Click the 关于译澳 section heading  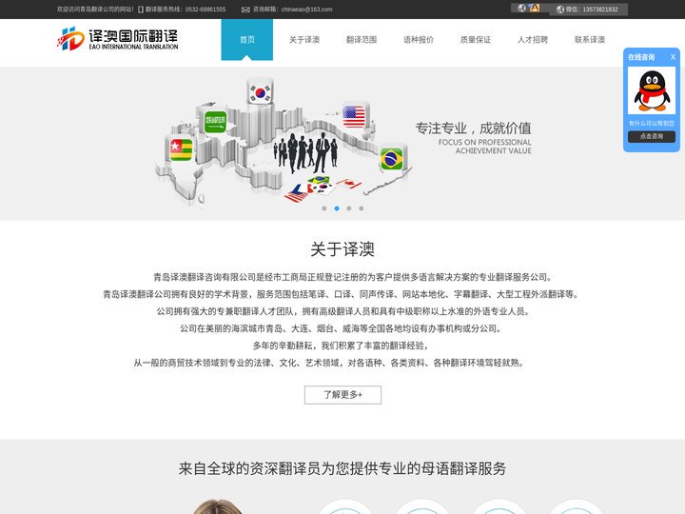342,249
